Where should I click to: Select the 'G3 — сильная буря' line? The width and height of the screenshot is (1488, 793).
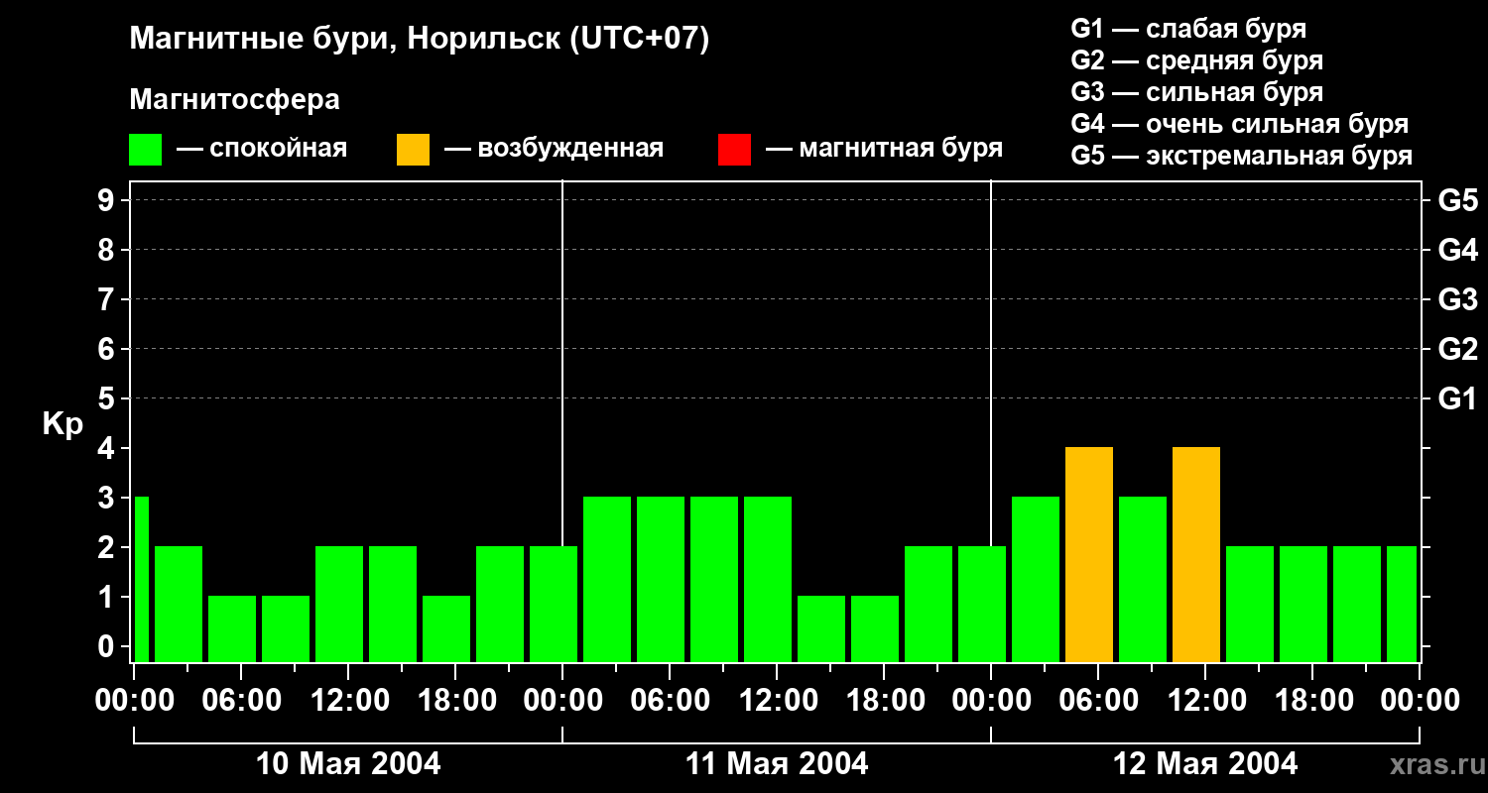[1196, 92]
